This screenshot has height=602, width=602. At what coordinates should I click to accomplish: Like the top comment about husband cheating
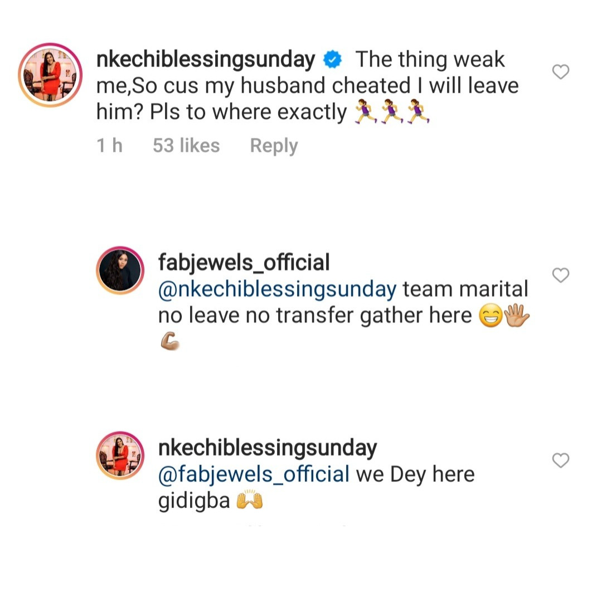click(561, 72)
